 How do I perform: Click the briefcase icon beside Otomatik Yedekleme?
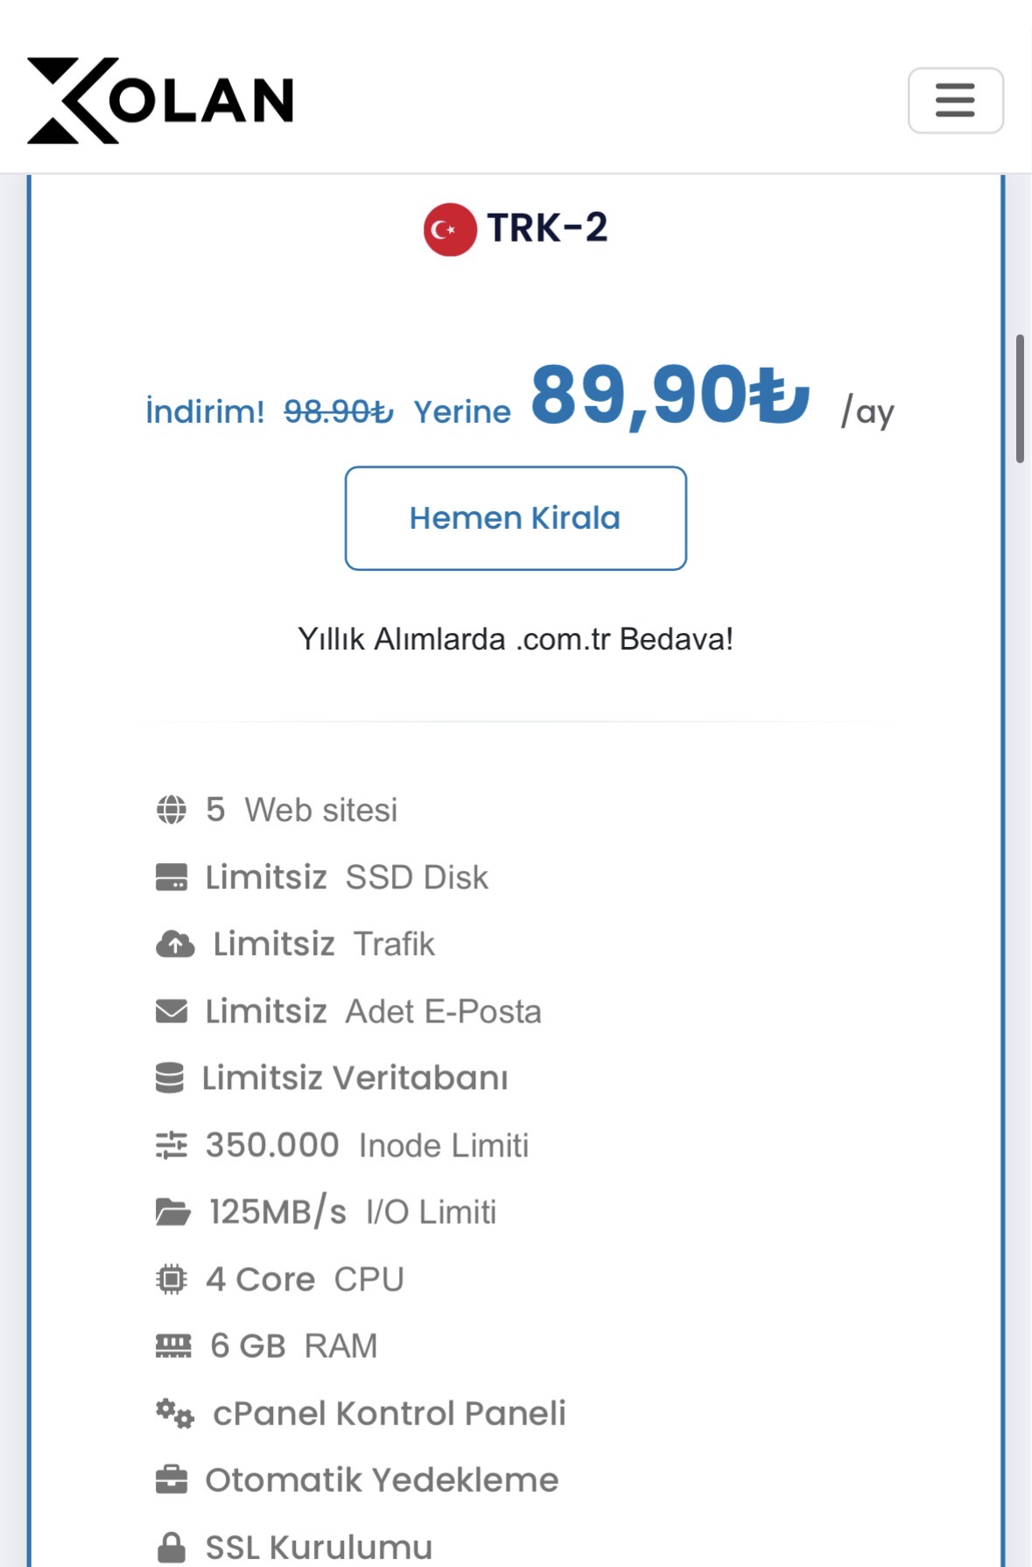pos(172,1480)
